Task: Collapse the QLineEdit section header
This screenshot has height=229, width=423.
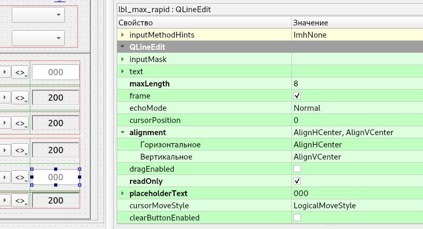Action: point(123,47)
